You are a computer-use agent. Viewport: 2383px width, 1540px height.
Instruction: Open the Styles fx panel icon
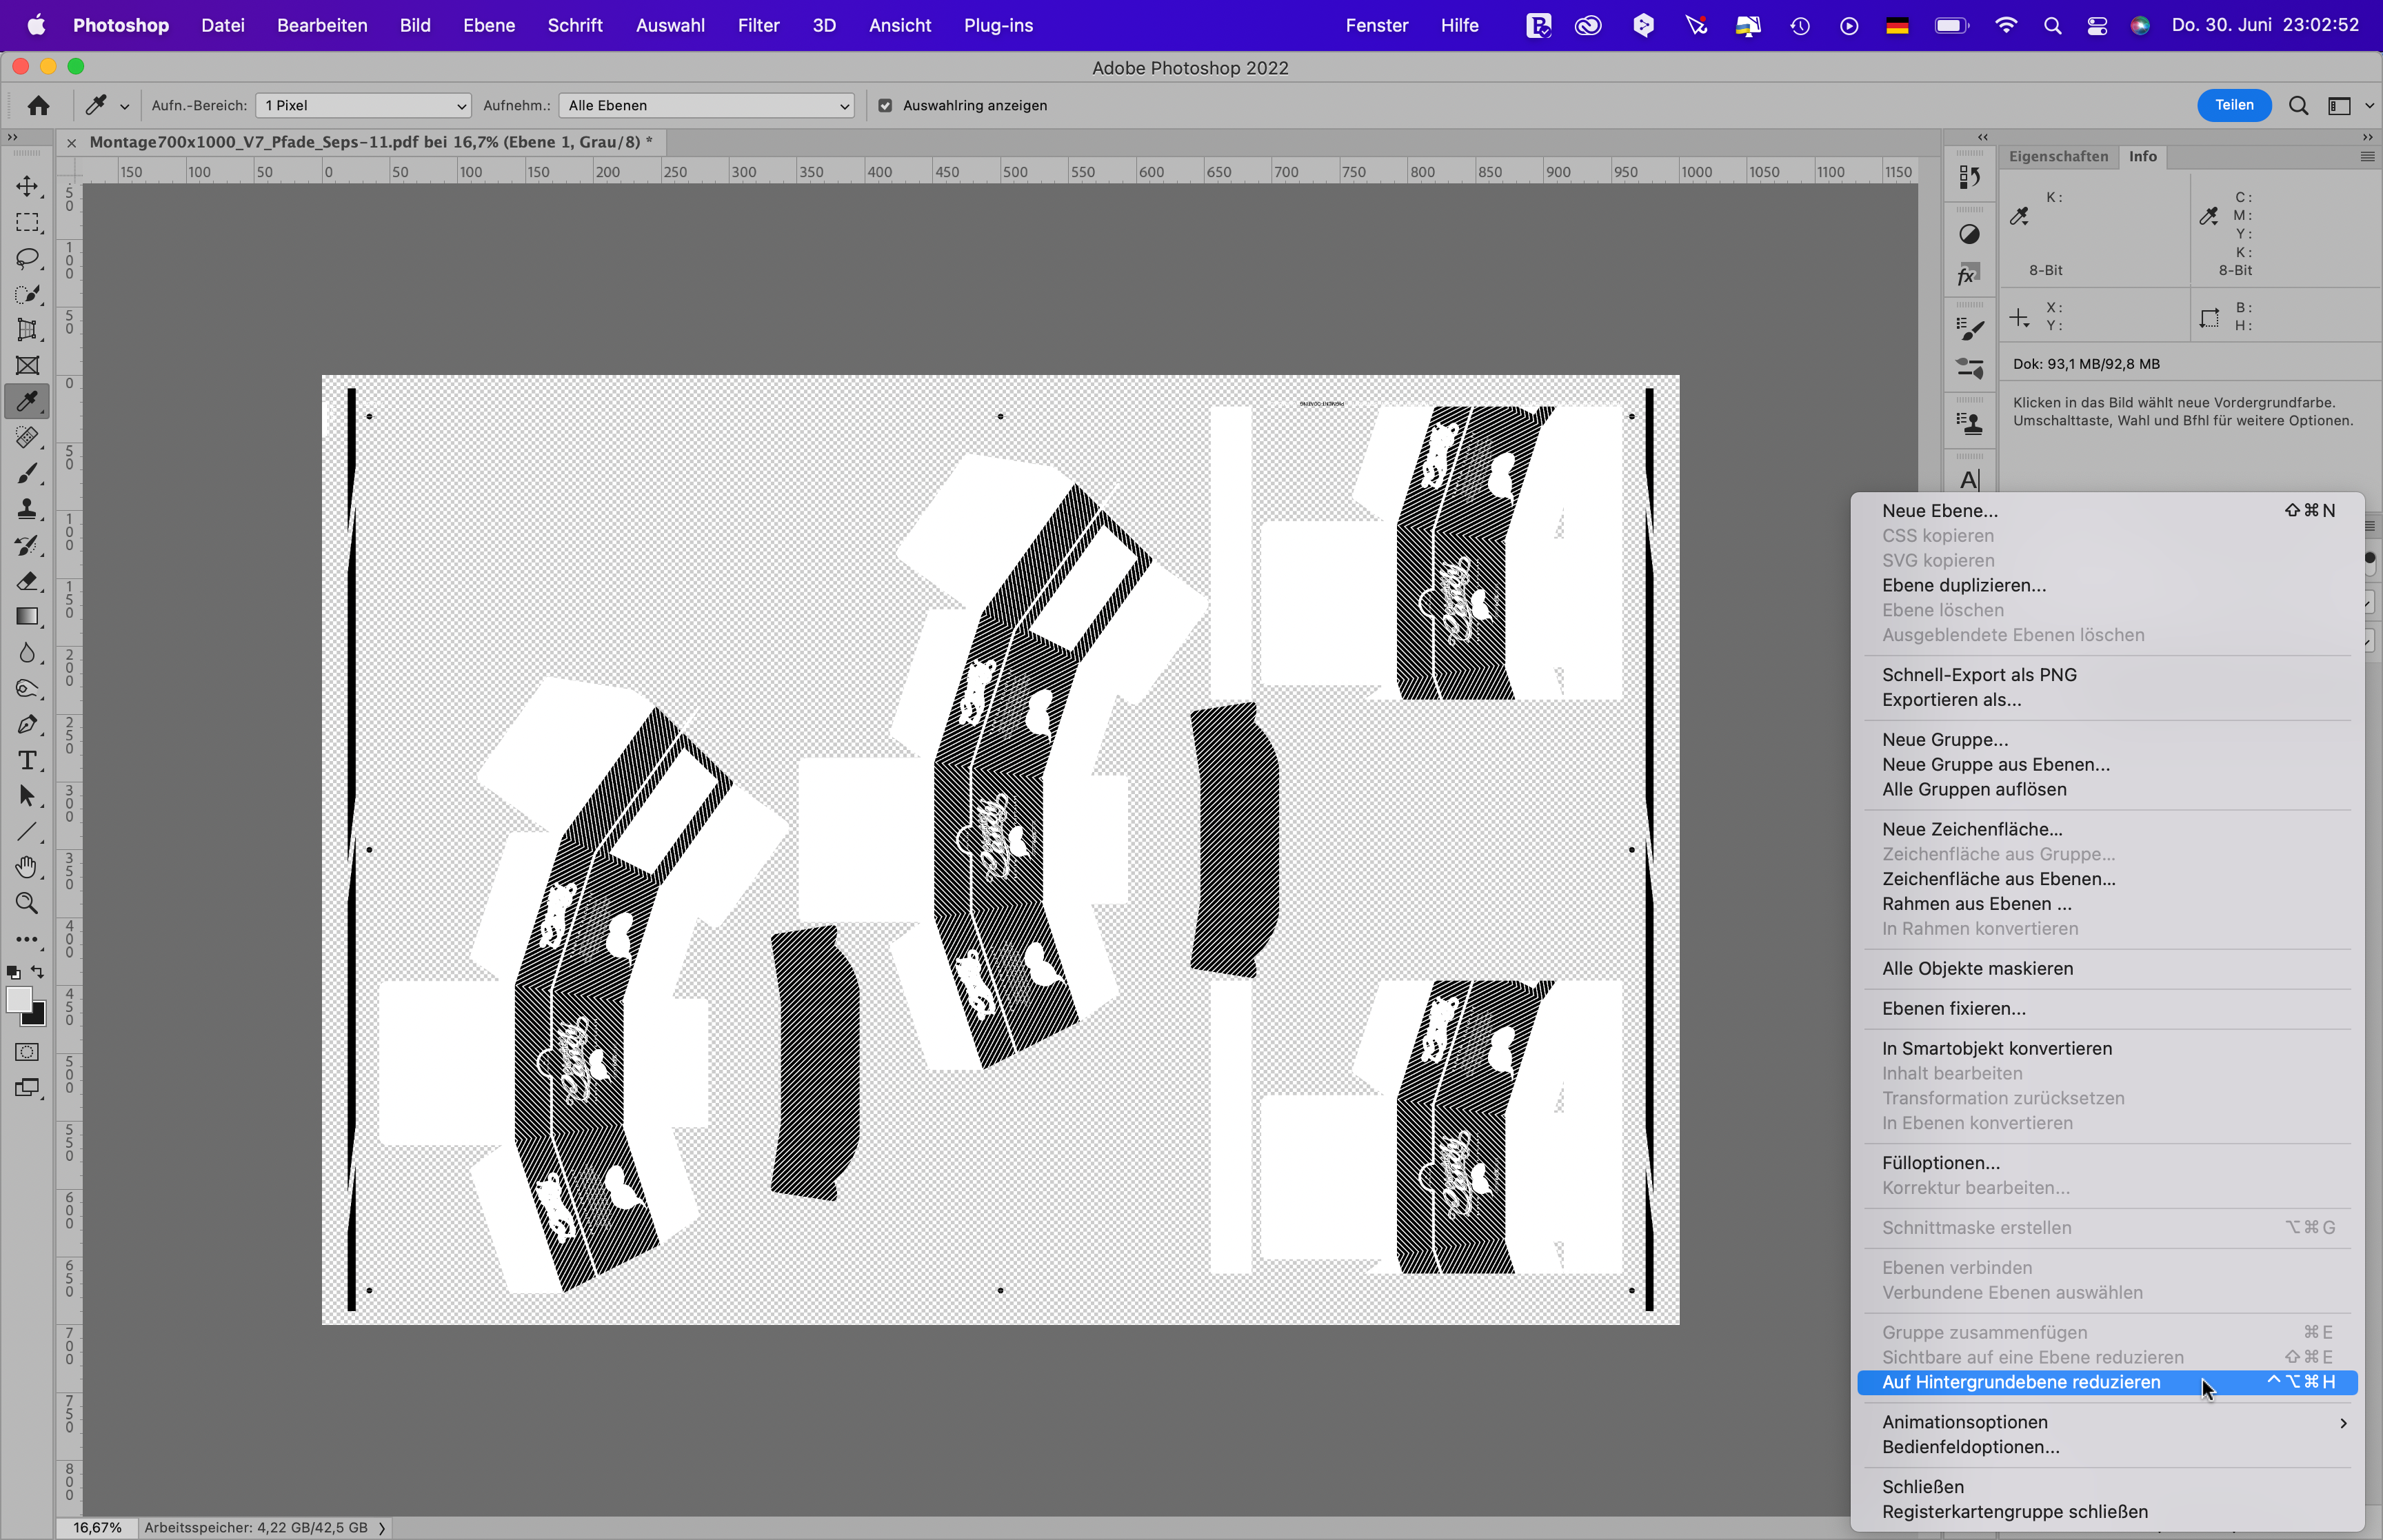pyautogui.click(x=1969, y=274)
